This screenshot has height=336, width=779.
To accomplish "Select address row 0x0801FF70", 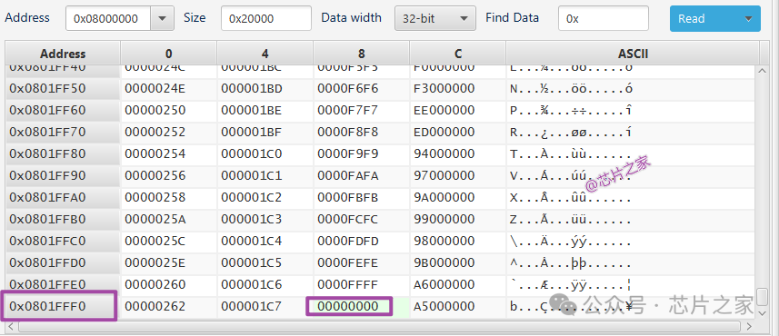I will point(63,132).
